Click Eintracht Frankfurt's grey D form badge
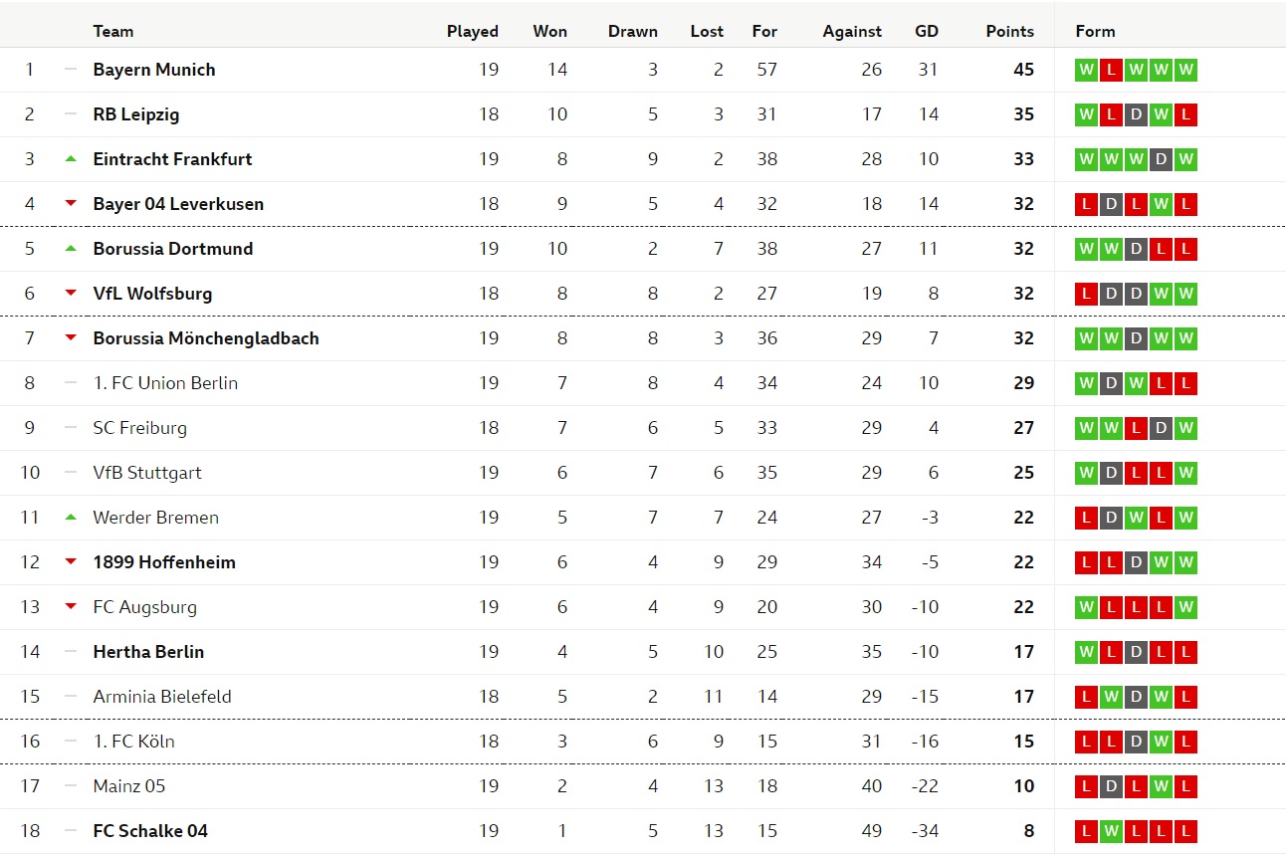This screenshot has width=1286, height=856. (1161, 159)
